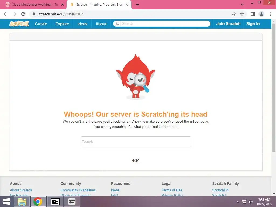Image resolution: width=276 pixels, height=207 pixels.
Task: Open File Explorer from the taskbar
Action: [22, 202]
